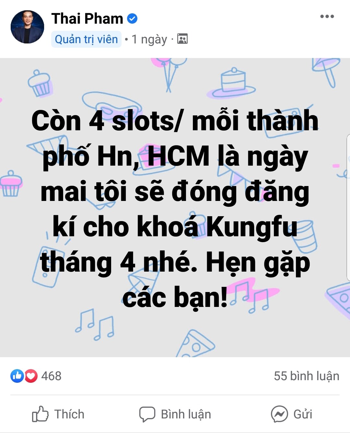Tap the Bình luận comment label
350x433 pixels.
point(186,414)
